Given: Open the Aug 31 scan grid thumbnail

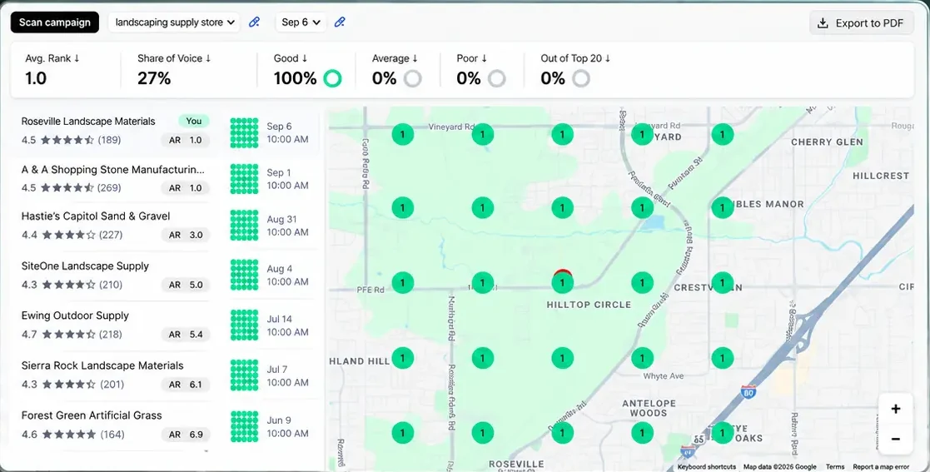Looking at the screenshot, I should [244, 226].
